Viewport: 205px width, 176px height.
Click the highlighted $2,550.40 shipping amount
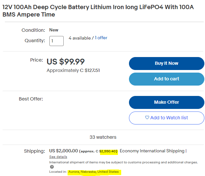pos(108,151)
